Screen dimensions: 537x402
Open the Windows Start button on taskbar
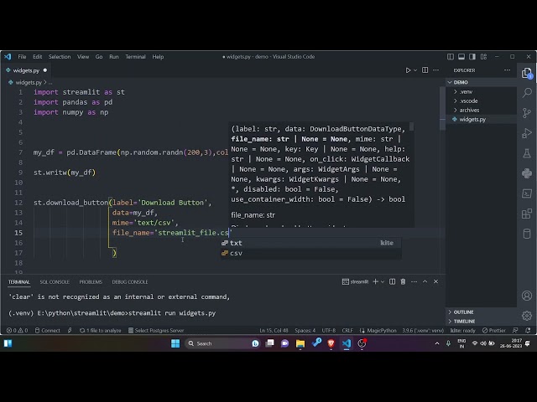(175, 343)
